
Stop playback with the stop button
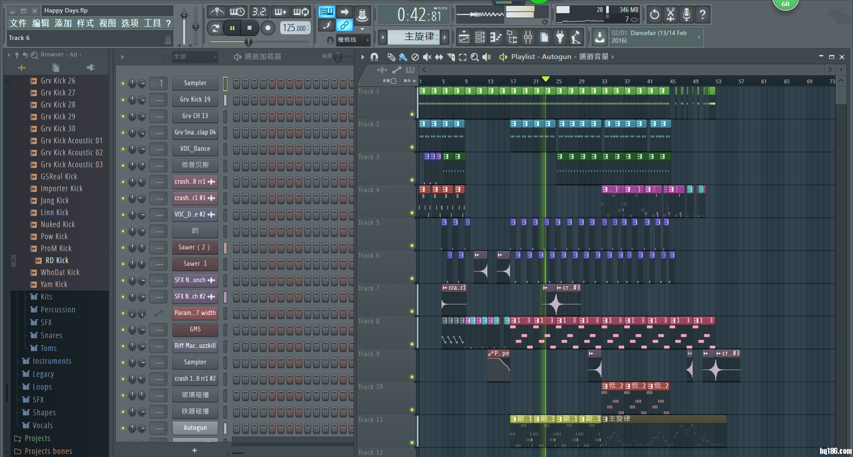[250, 28]
